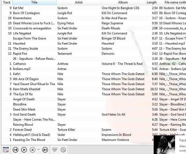Click the "In War And Pieces" album cell
Screen dimensions: 186x154
point(114,18)
